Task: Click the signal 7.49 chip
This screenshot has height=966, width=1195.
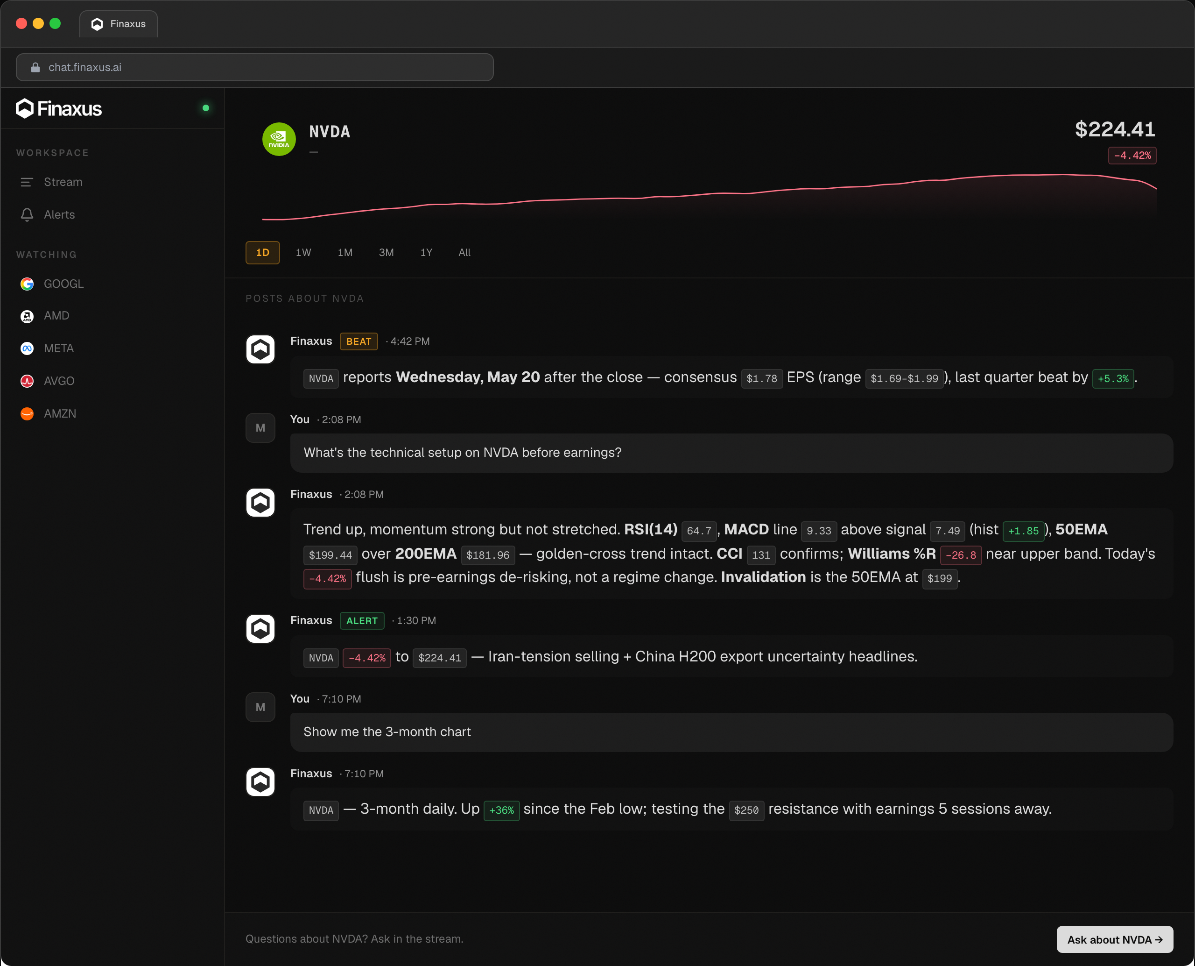Action: [x=948, y=532]
